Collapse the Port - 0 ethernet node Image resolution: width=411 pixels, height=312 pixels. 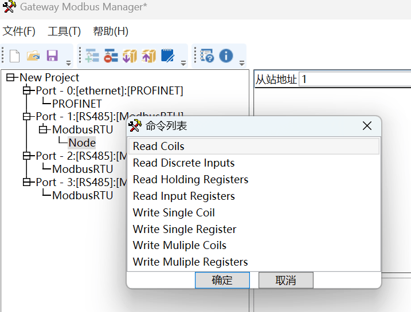click(x=26, y=90)
